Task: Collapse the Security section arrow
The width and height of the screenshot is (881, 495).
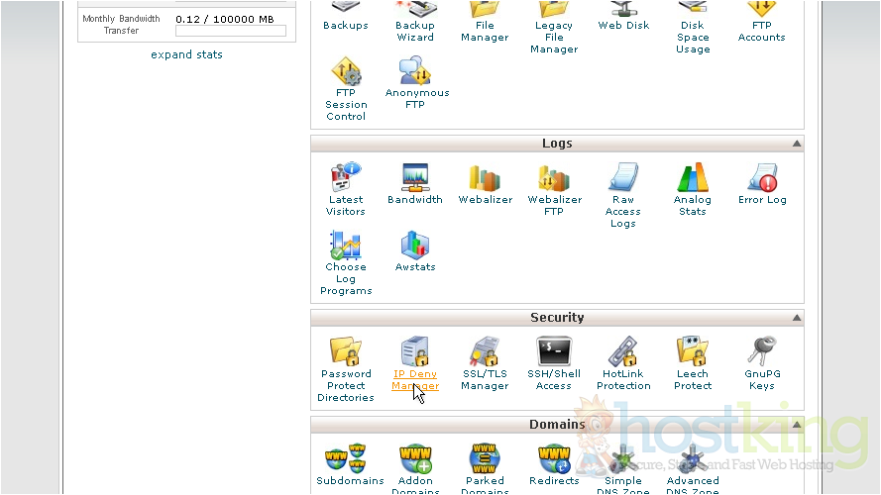Action: pos(796,319)
